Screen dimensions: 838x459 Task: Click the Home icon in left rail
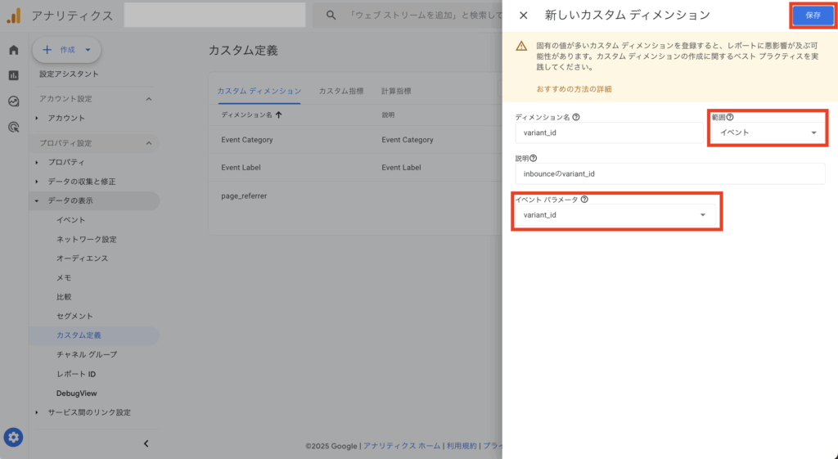[x=13, y=50]
